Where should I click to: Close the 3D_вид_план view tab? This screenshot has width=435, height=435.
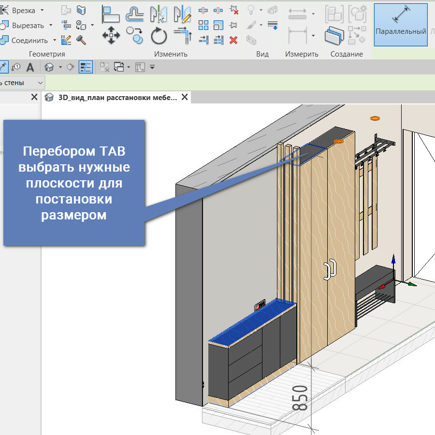[x=185, y=97]
